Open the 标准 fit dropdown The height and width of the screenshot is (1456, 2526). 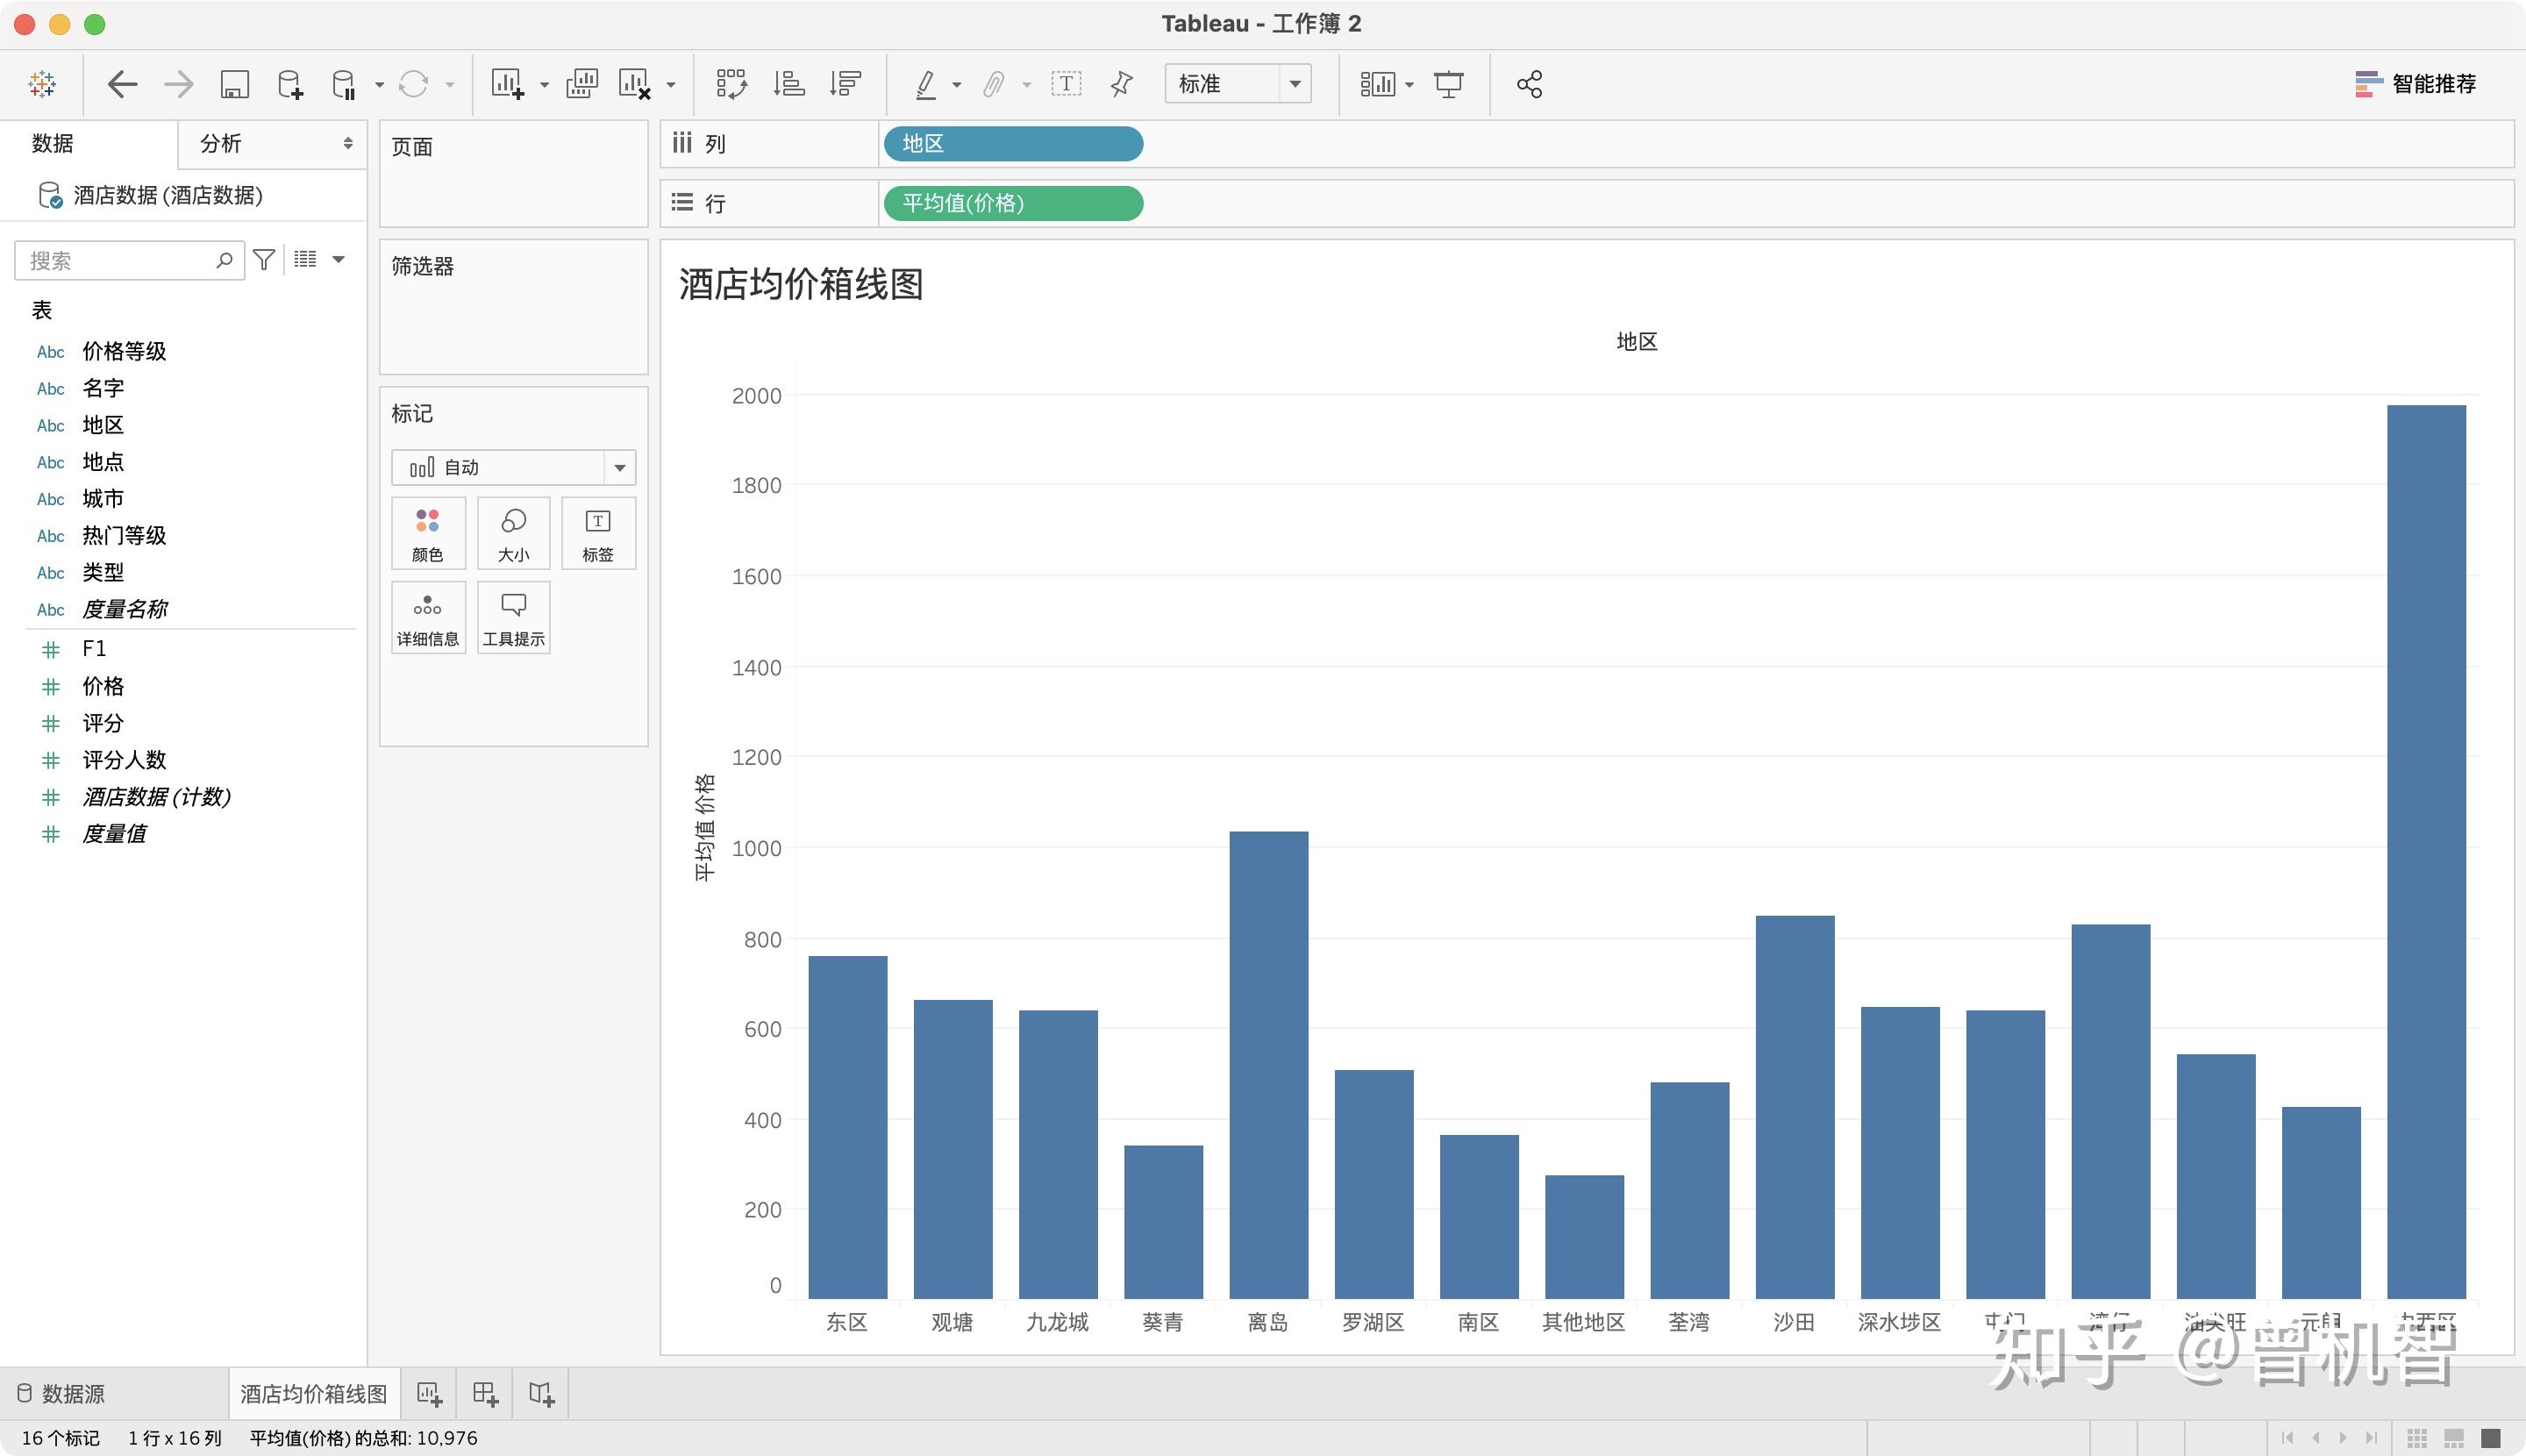[x=1238, y=84]
